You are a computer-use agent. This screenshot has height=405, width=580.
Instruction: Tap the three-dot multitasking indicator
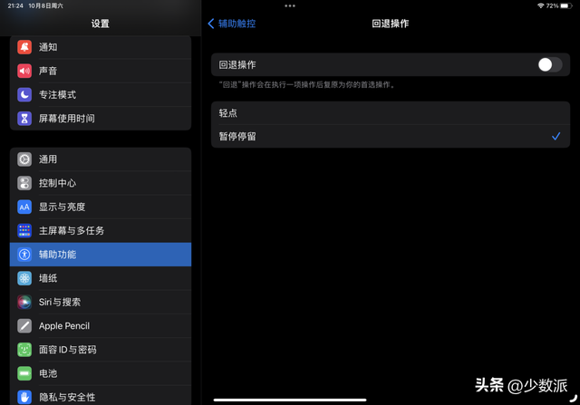pos(290,6)
